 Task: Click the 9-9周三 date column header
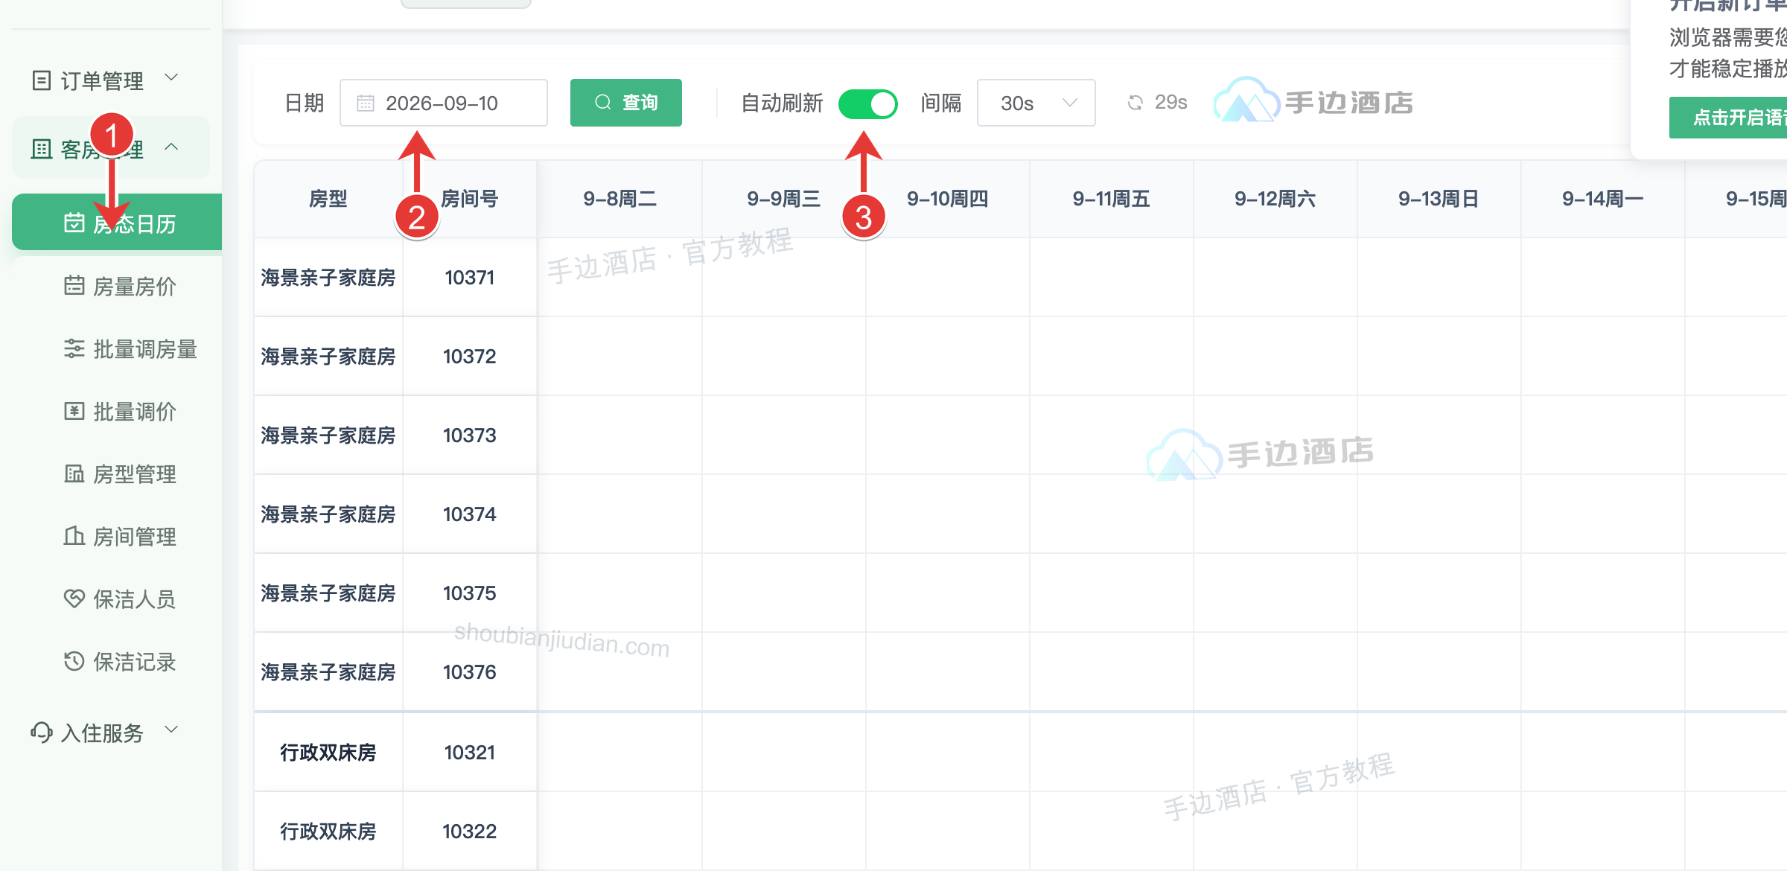coord(784,199)
